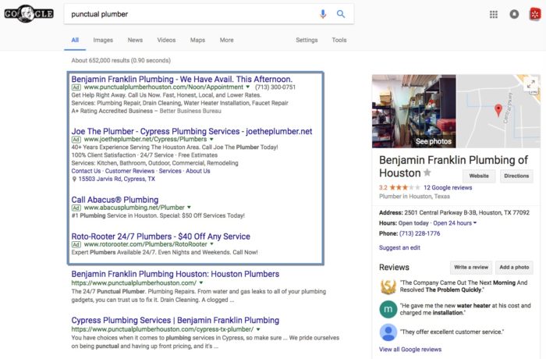The height and width of the screenshot is (359, 546).
Task: Click the Google doodle logo
Action: click(x=29, y=14)
